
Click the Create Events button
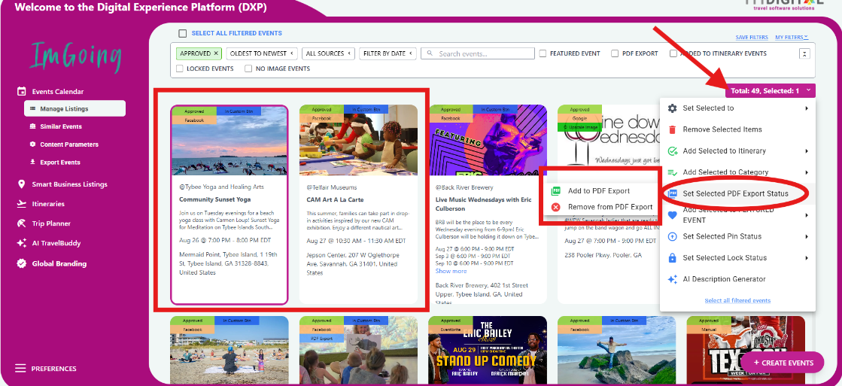coord(783,363)
